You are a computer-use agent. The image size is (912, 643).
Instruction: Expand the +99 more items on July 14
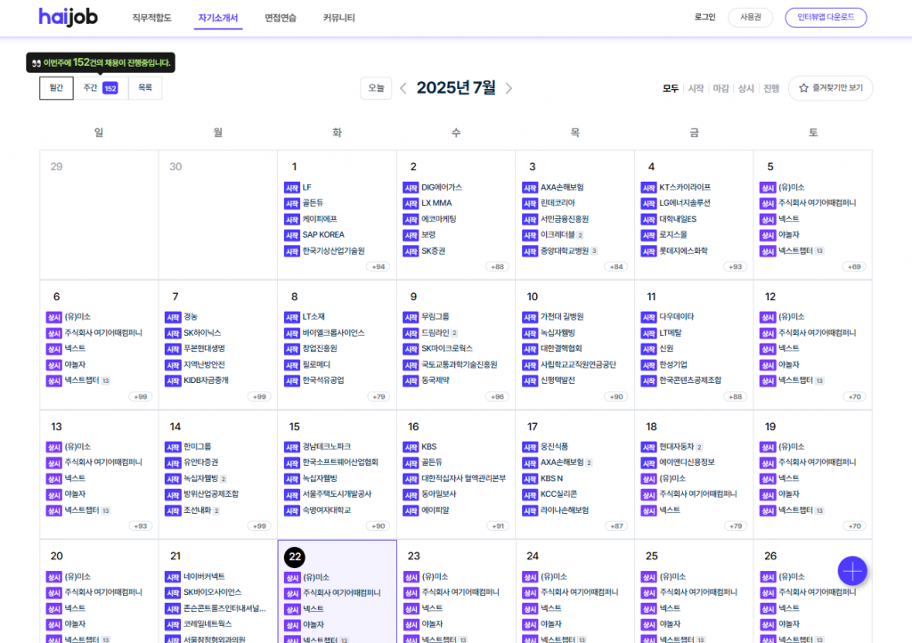pyautogui.click(x=259, y=526)
